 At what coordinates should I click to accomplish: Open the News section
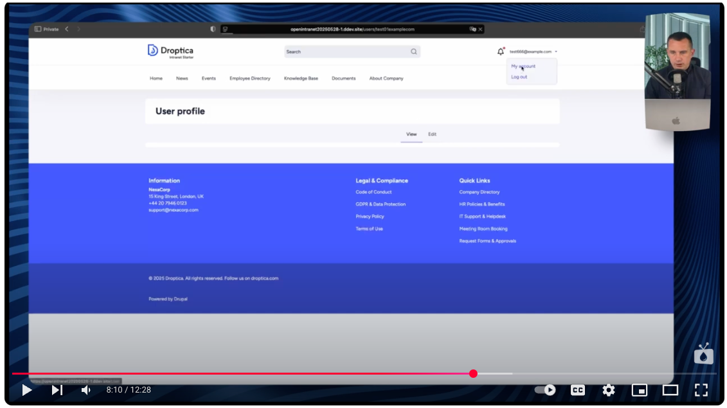[x=182, y=78]
